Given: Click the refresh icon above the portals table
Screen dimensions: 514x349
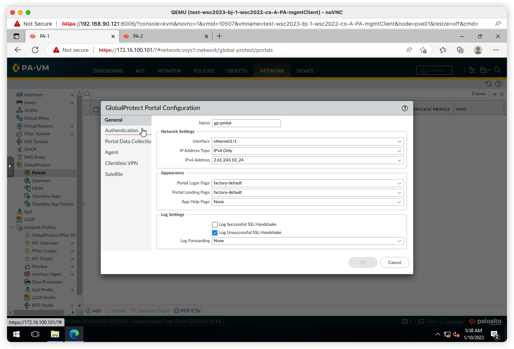Looking at the screenshot, I should coord(488,83).
